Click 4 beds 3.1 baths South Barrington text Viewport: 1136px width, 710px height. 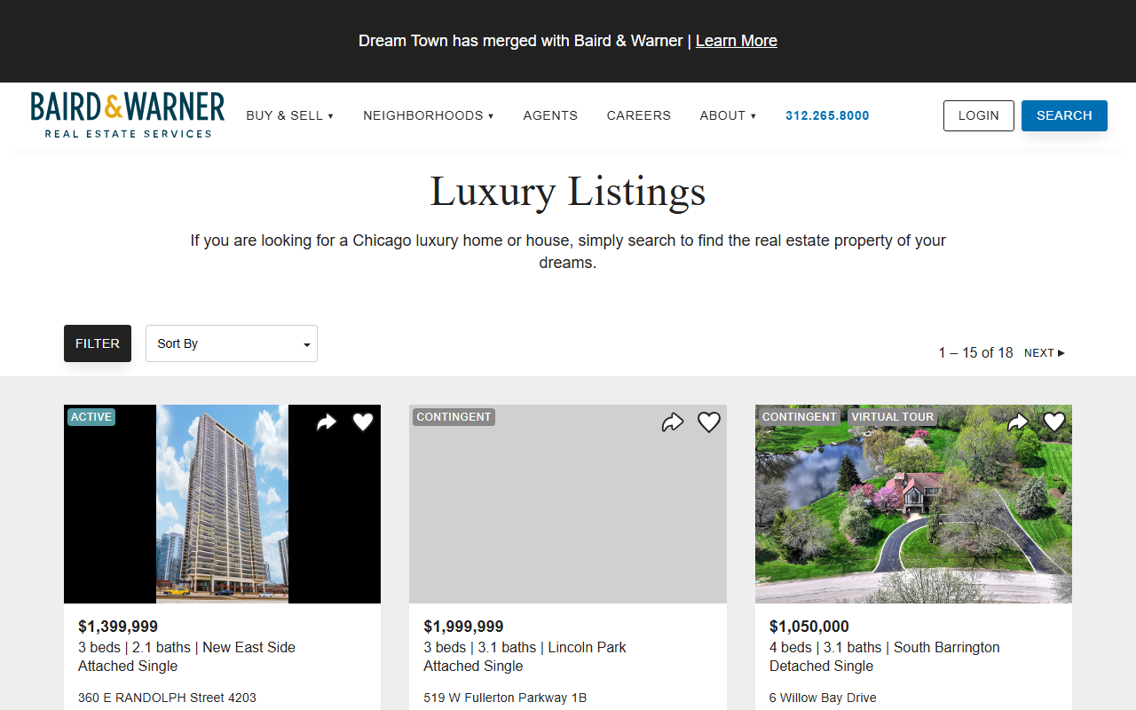click(x=885, y=647)
